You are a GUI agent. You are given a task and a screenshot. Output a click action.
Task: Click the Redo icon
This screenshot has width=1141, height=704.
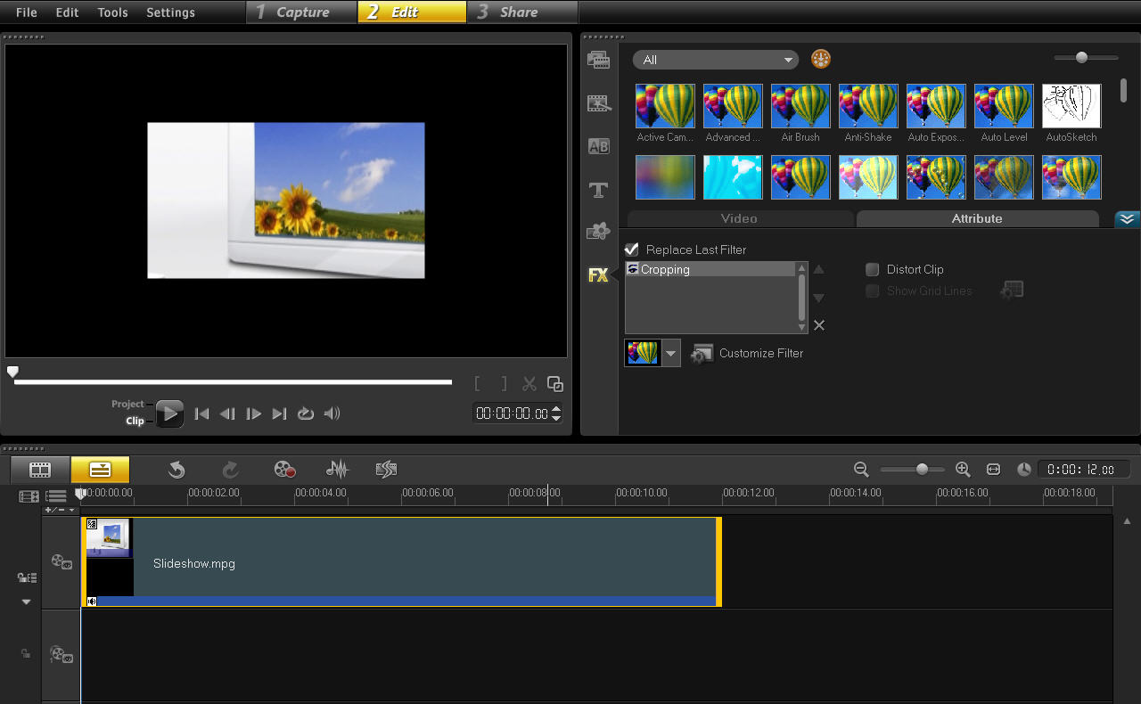229,470
